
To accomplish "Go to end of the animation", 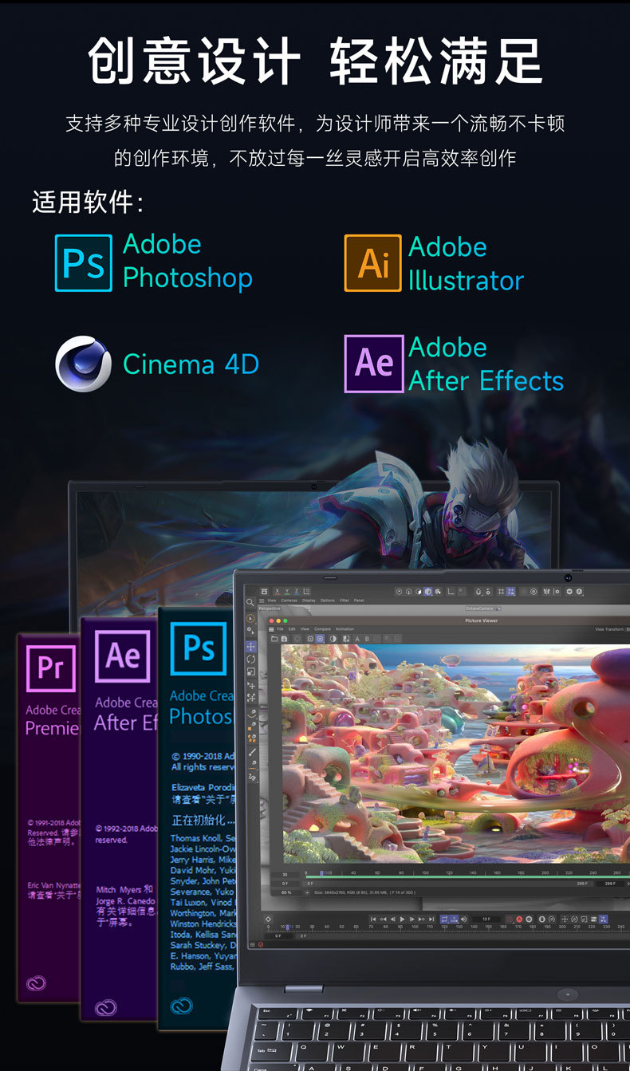I will point(431,919).
